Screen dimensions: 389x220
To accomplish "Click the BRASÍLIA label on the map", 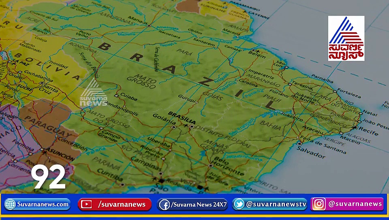I will click(182, 118).
